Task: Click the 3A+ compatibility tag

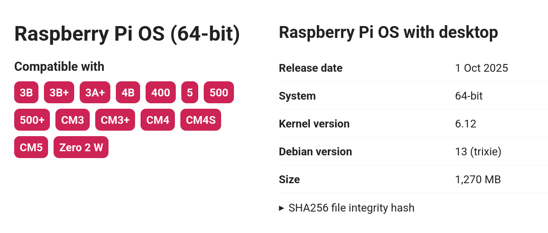Action: [95, 93]
